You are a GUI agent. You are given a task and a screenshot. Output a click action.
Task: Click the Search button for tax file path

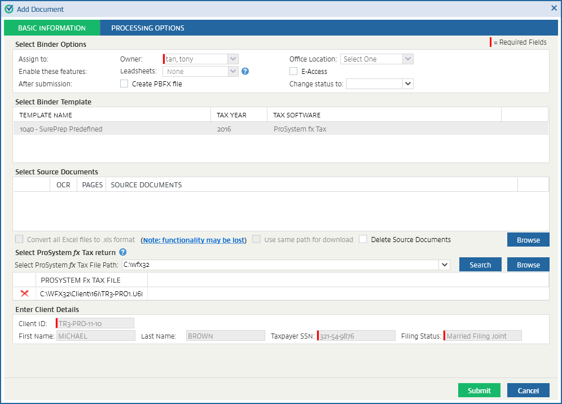[x=480, y=265]
